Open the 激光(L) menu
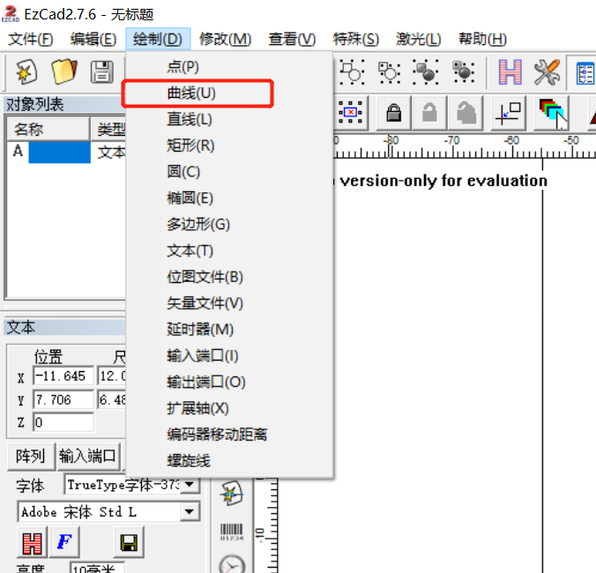Screen dimensions: 596x573 (x=418, y=39)
